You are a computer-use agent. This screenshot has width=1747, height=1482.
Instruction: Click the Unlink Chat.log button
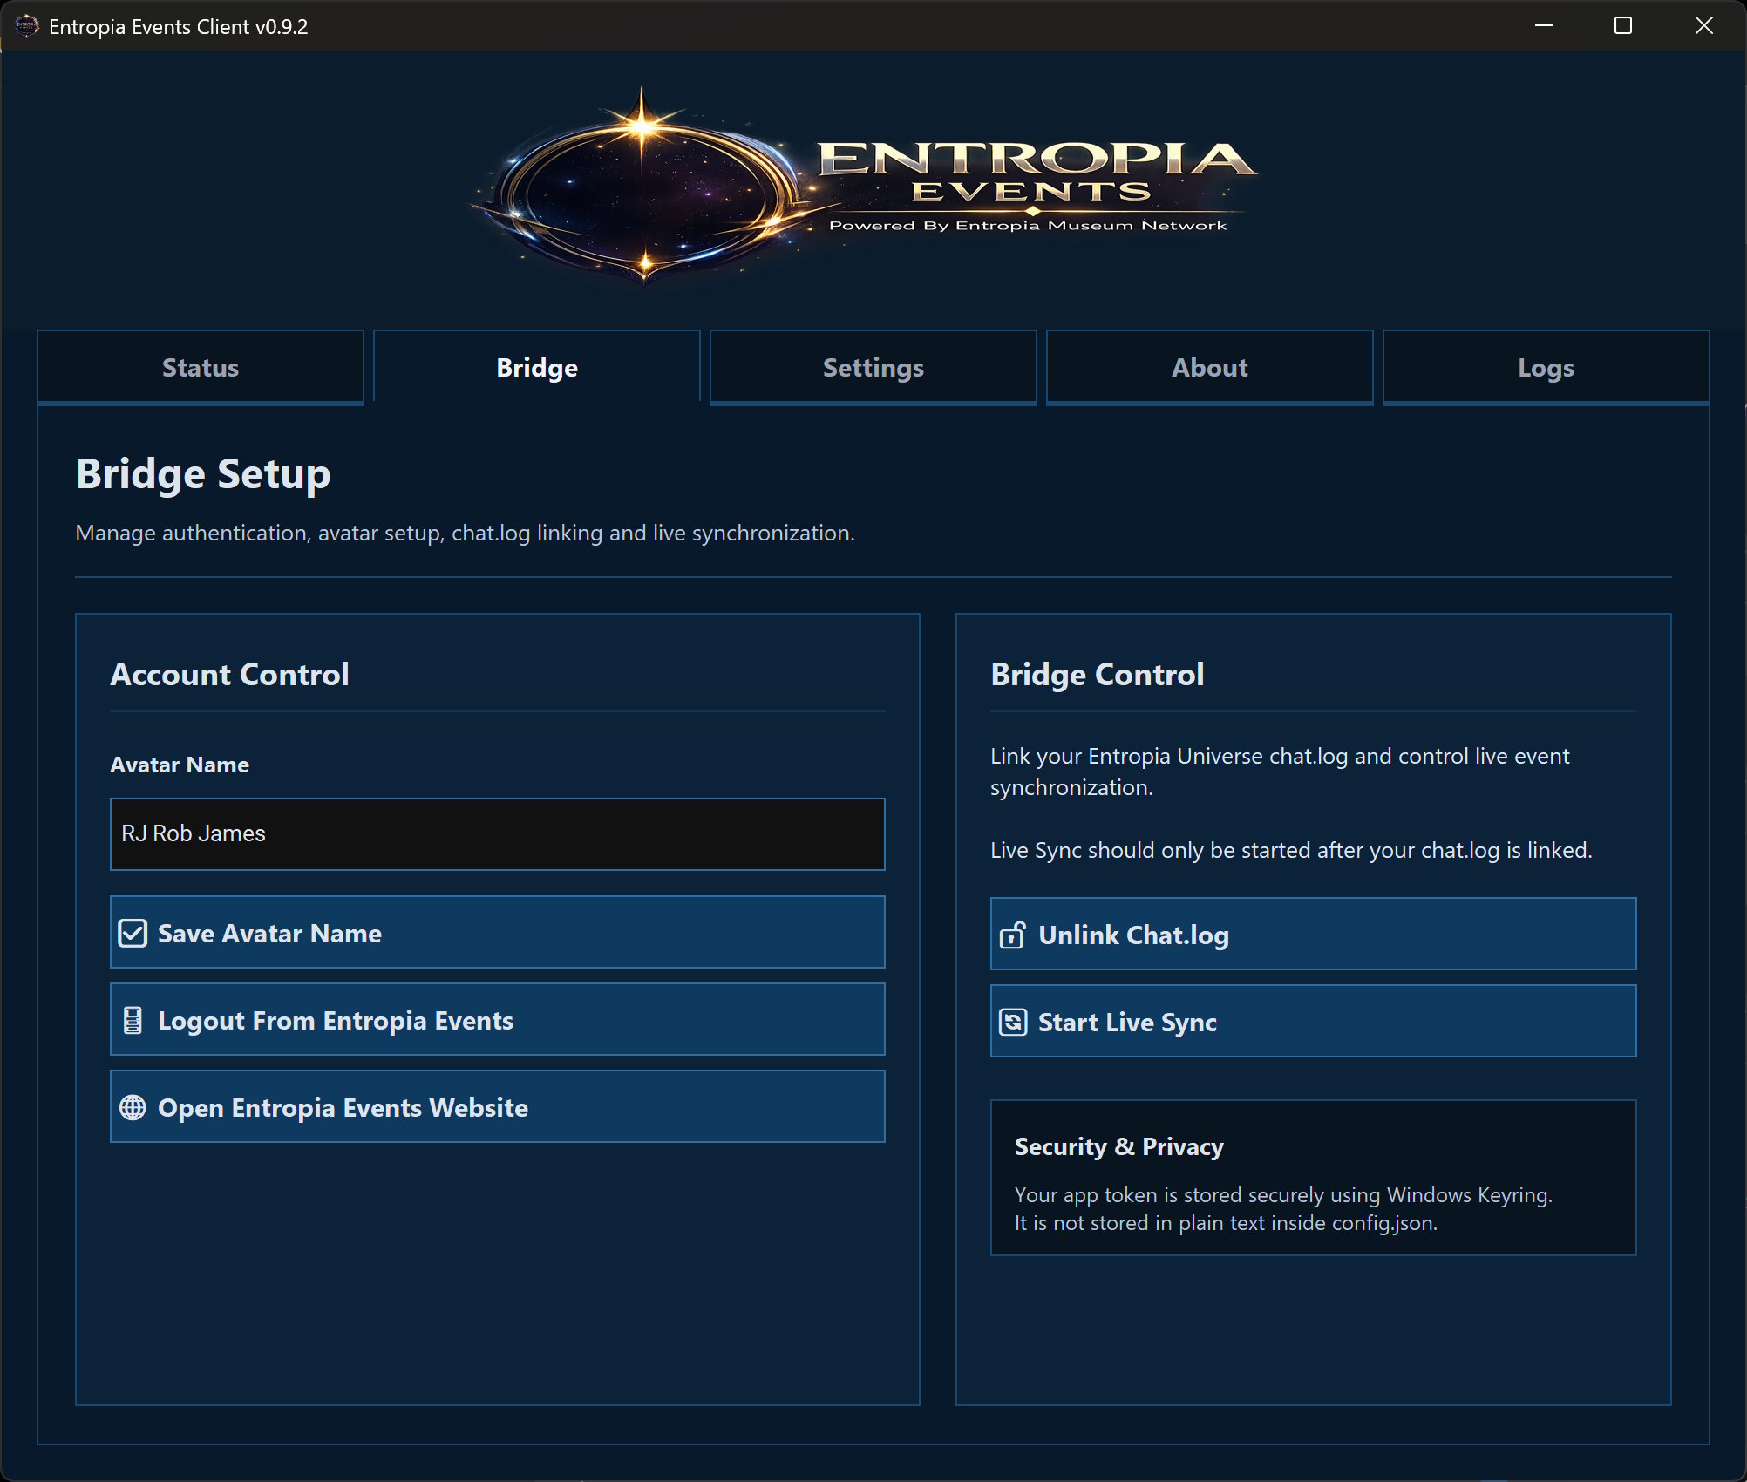point(1314,935)
